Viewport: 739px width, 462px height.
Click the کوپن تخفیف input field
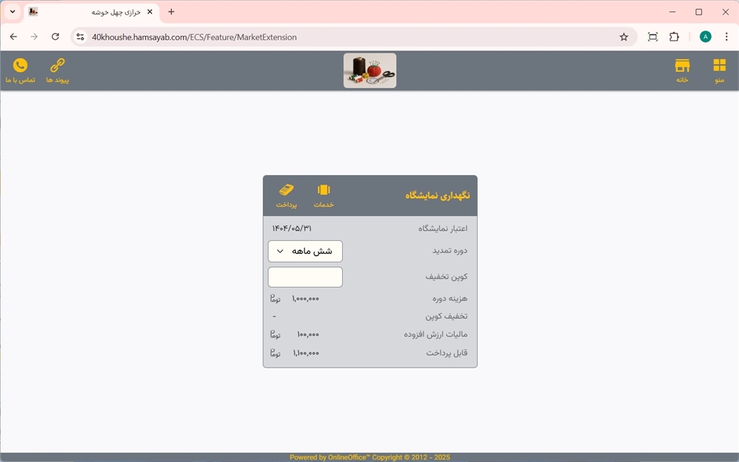[x=305, y=277]
